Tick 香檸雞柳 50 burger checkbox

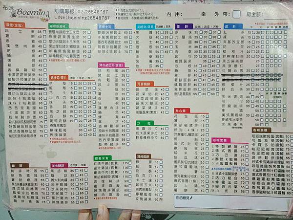click(45, 70)
